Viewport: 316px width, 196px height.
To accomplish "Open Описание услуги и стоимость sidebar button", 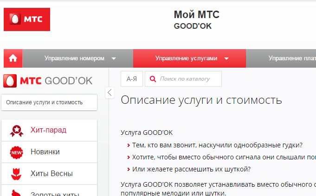I will coord(49,102).
